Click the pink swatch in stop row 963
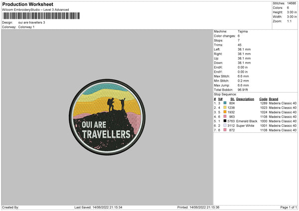 pos(225,116)
